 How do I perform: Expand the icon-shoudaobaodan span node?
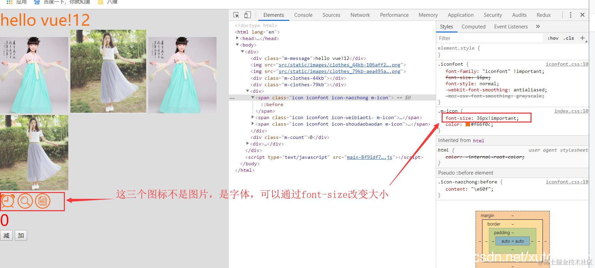(253, 124)
